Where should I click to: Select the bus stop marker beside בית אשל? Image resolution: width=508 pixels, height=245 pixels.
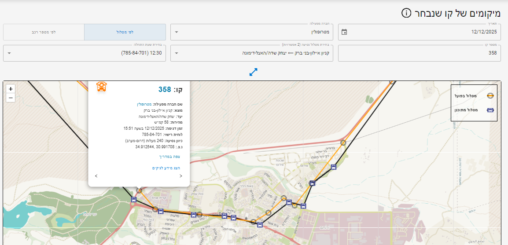[260, 225]
